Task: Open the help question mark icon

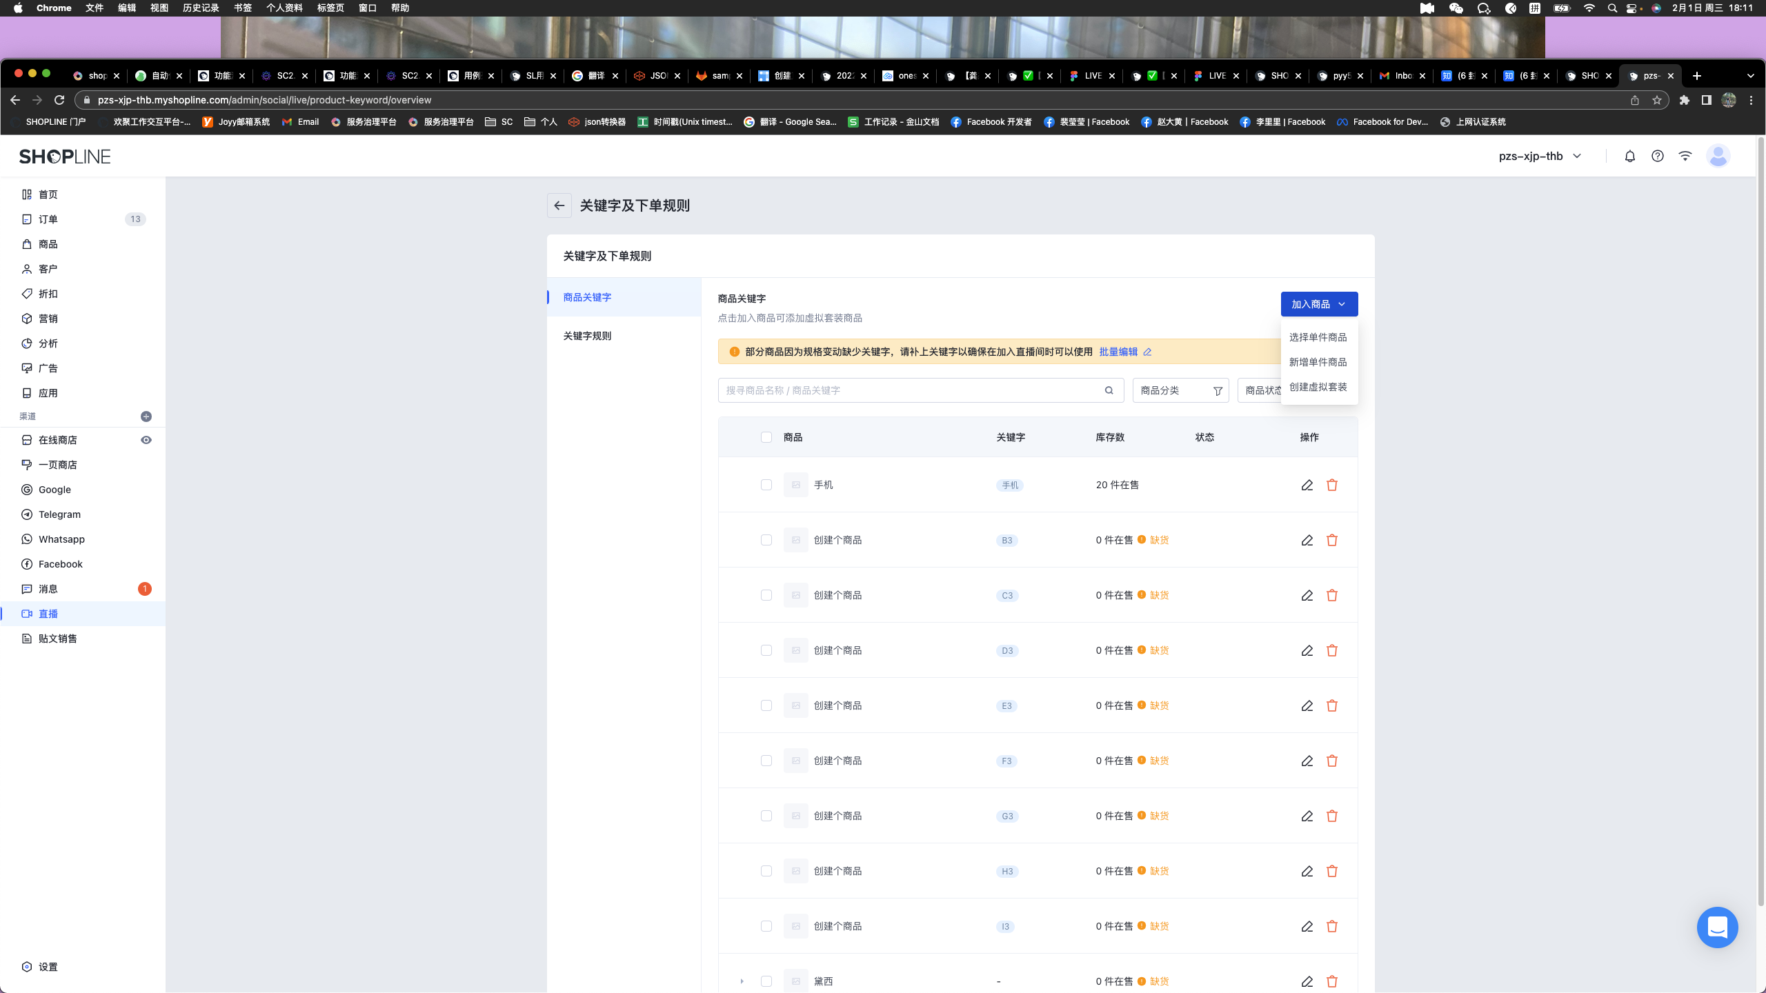Action: click(x=1657, y=157)
